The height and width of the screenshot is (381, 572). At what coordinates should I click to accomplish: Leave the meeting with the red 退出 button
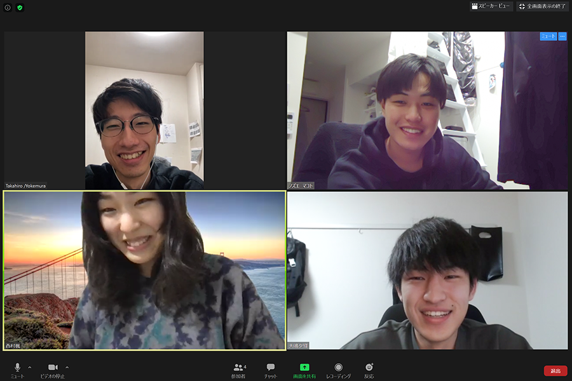point(555,370)
